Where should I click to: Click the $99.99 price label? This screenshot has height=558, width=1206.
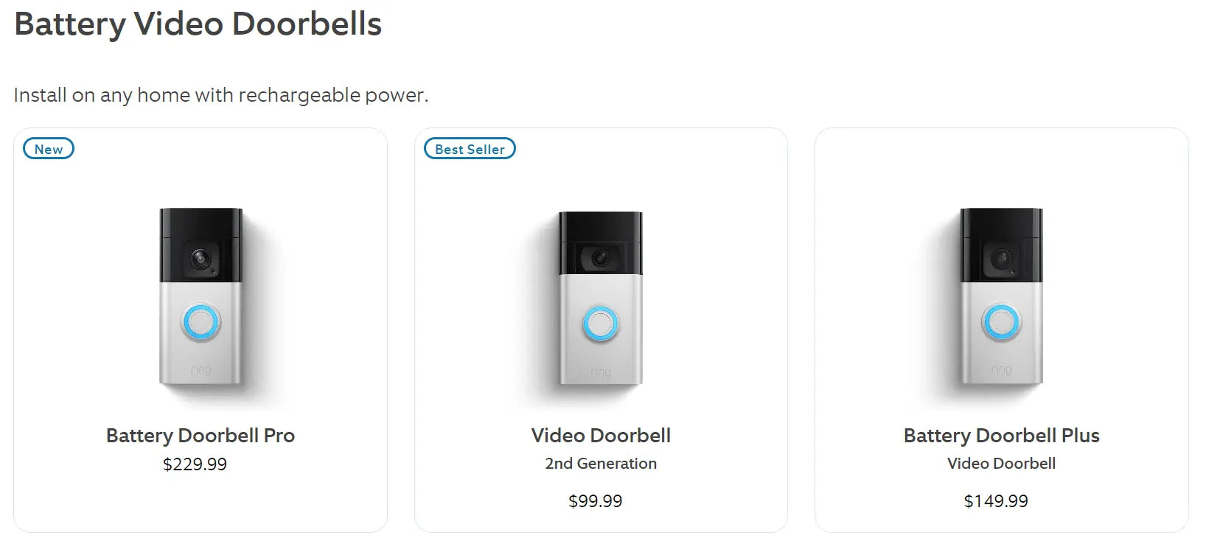(594, 501)
